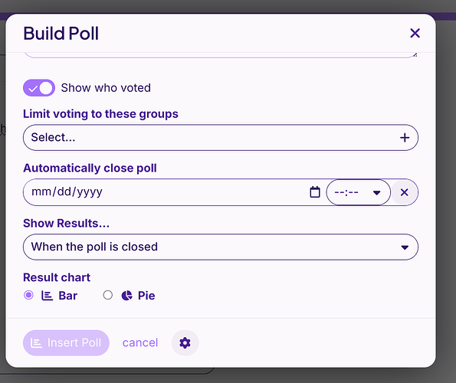The image size is (456, 383).
Task: Open poll settings gear icon
Action: 185,343
